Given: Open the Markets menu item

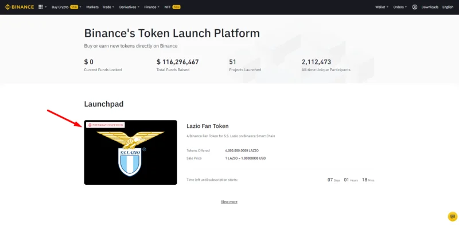Looking at the screenshot, I should coord(92,7).
